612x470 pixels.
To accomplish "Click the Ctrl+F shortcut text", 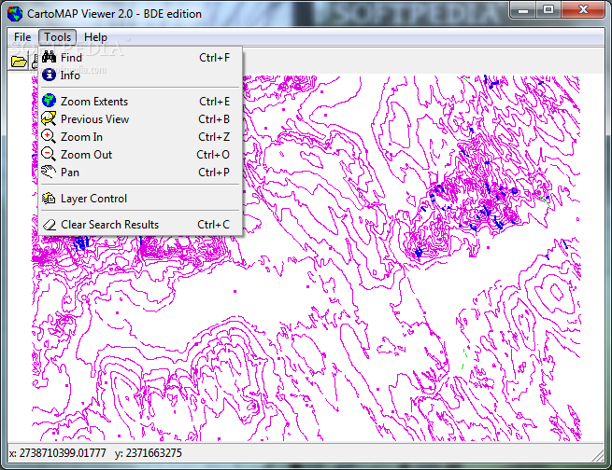I will coord(214,58).
